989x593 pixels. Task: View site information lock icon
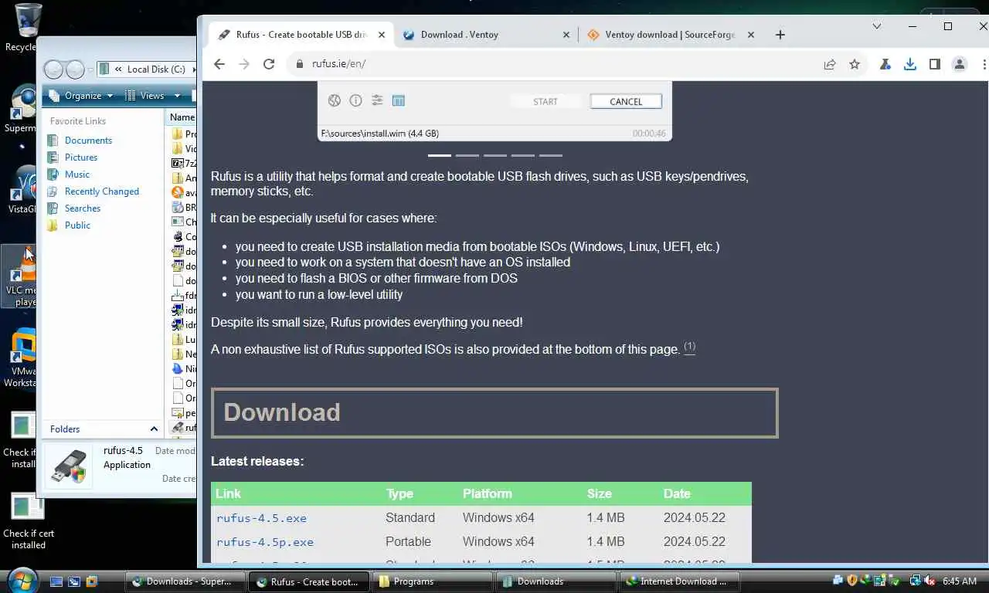point(300,64)
